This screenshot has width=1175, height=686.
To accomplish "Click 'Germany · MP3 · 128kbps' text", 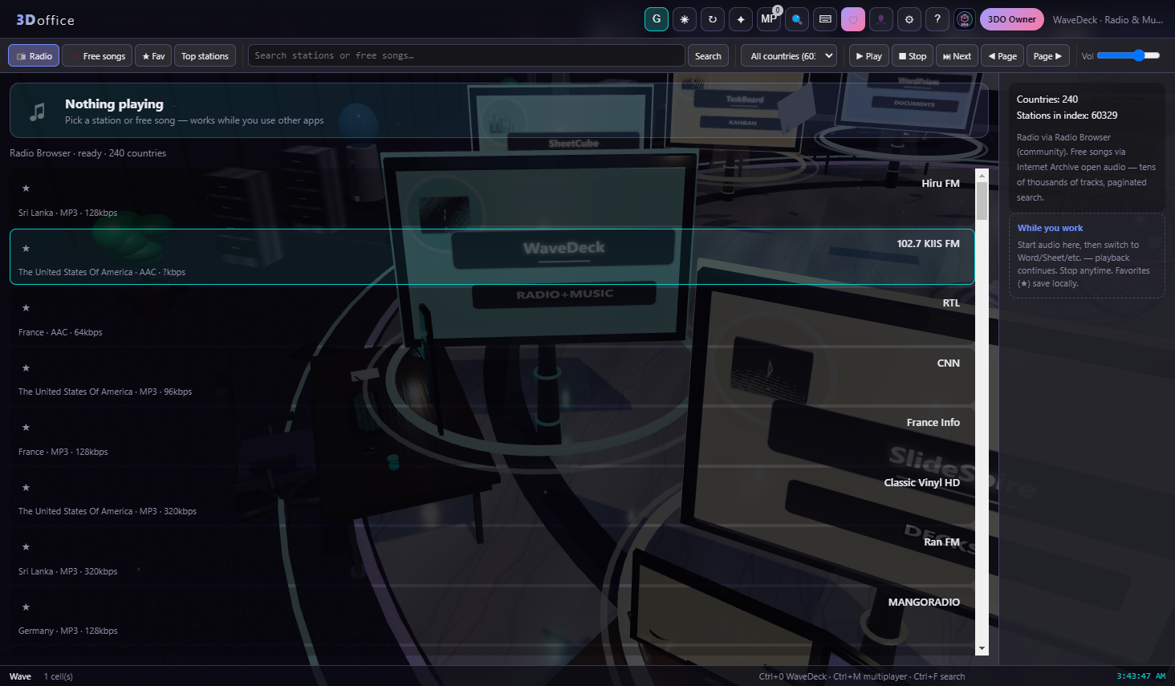I will click(68, 631).
